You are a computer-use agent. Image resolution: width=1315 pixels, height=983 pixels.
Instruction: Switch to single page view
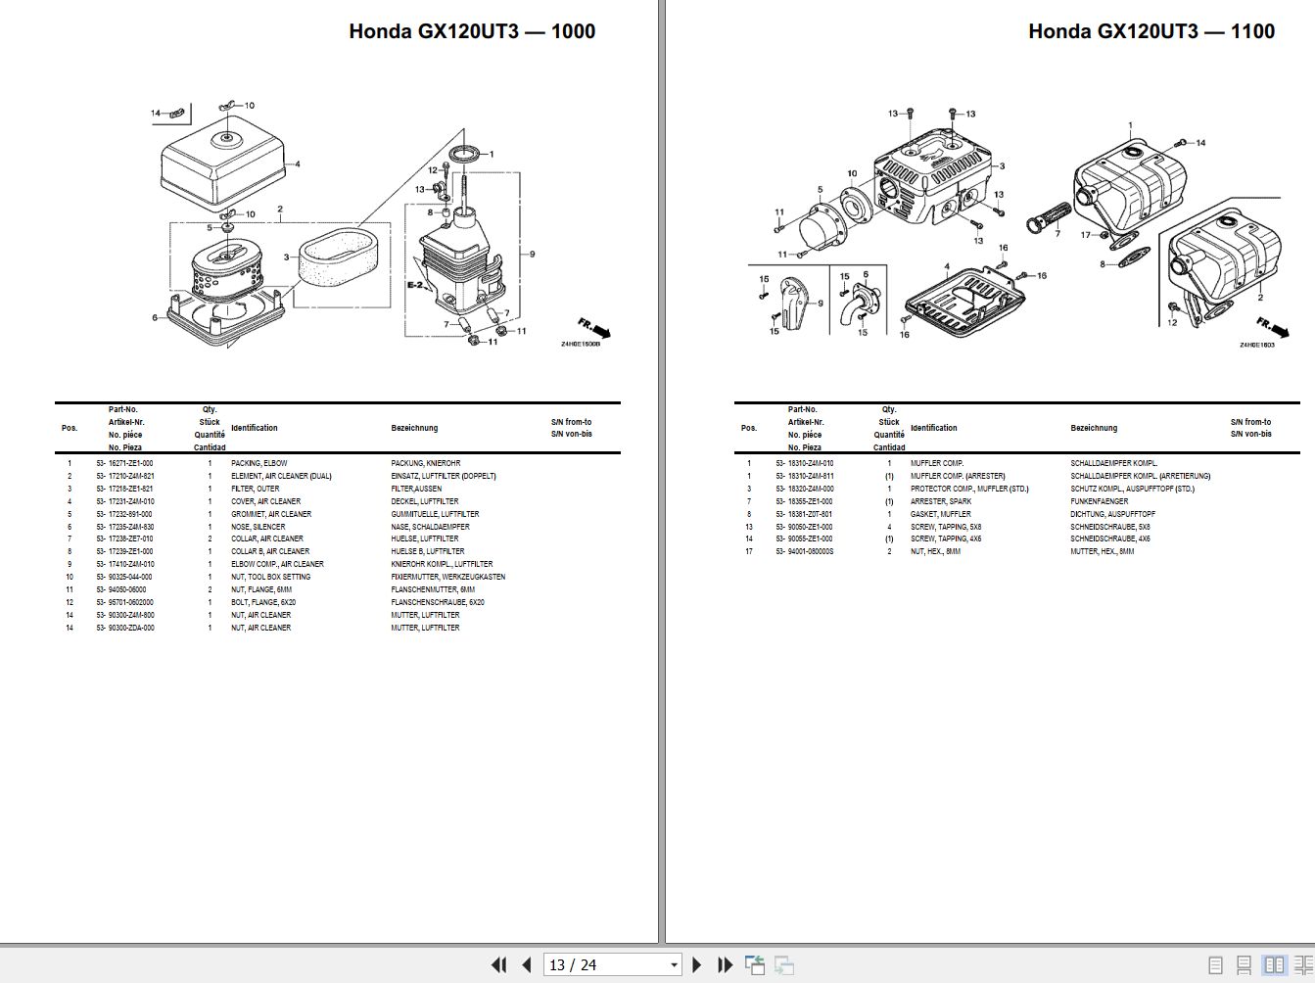(x=1215, y=964)
